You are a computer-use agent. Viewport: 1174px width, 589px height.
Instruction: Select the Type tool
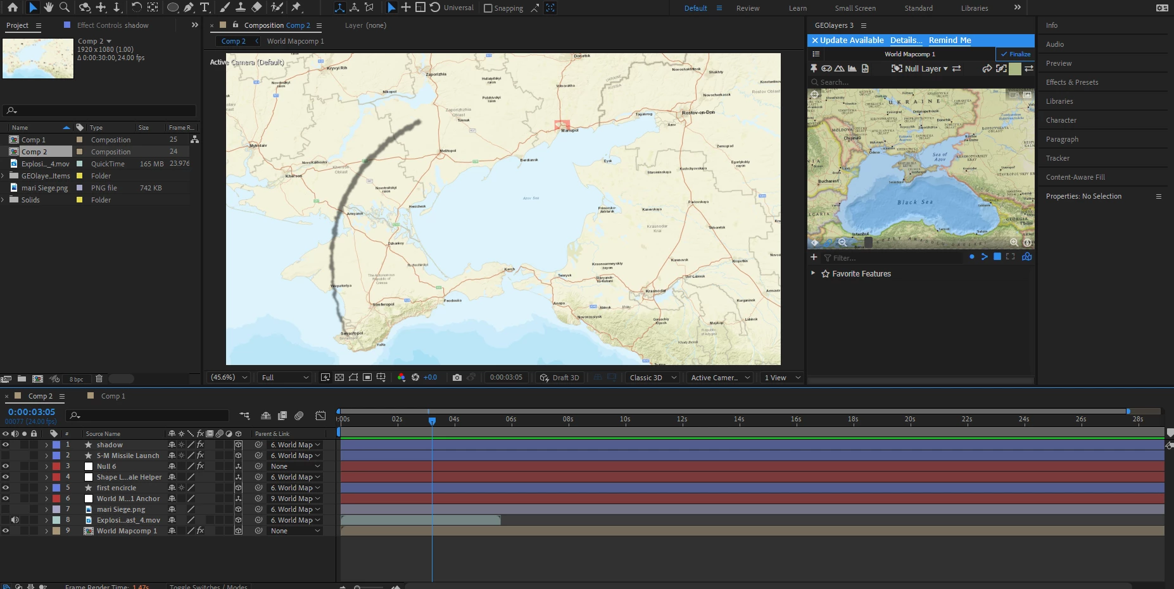click(x=205, y=8)
